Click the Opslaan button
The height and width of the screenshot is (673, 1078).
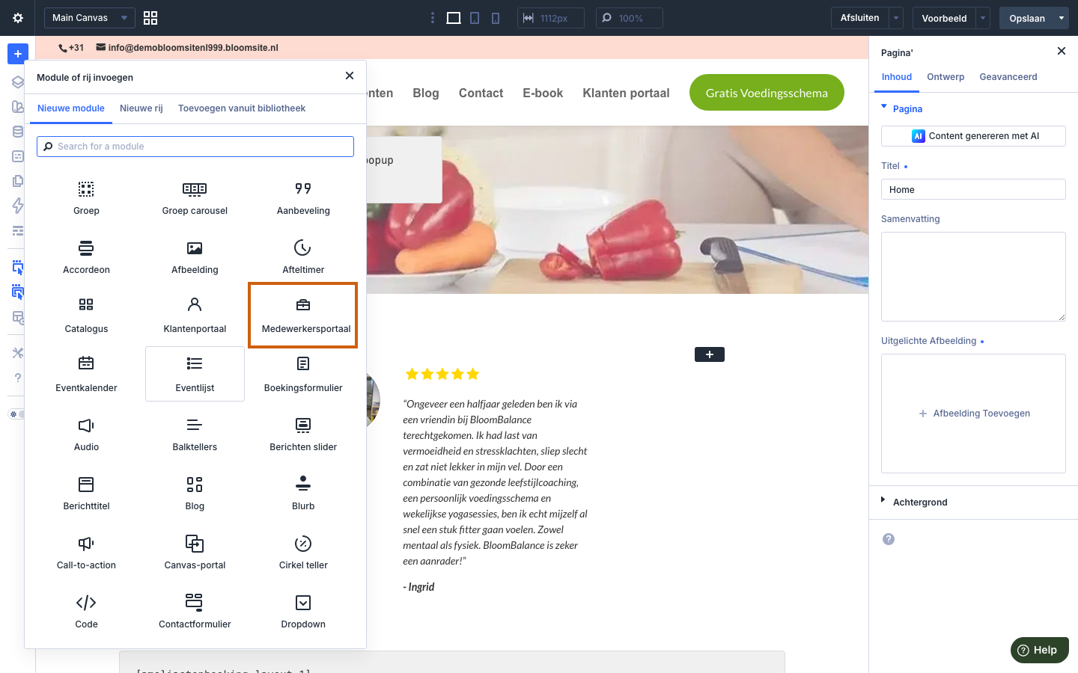tap(1027, 18)
